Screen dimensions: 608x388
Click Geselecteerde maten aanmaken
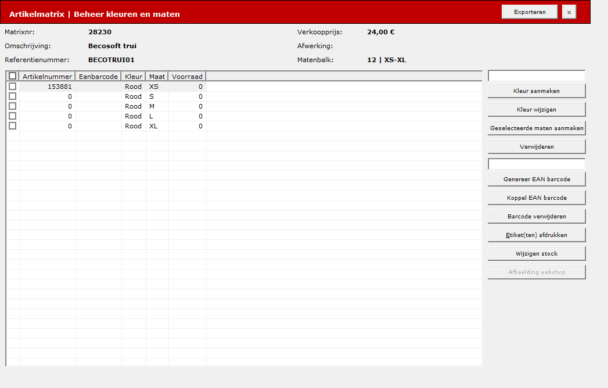537,128
